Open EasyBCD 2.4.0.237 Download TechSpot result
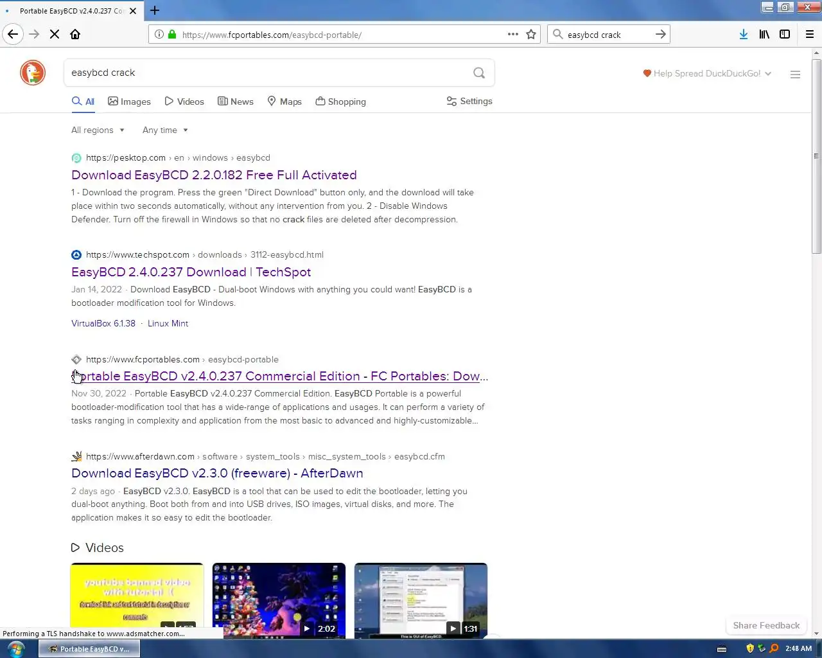Screen dimensions: 822x658 tap(191, 272)
